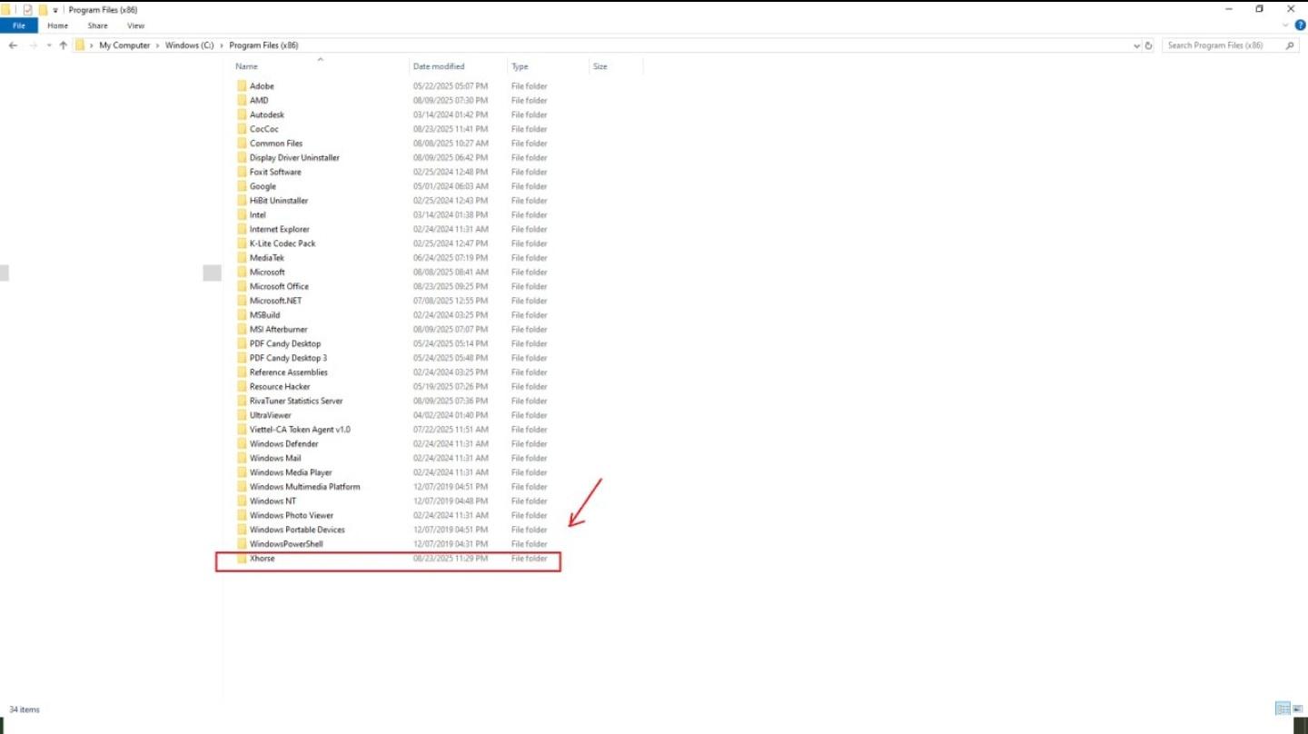Screen dimensions: 1308x734
Task: Select the WindowsPowerShell folder name
Action: (x=286, y=544)
